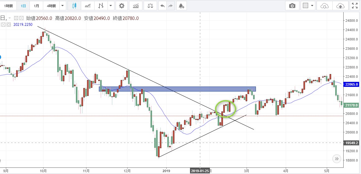Click the 3月 label on time axis
The height and width of the screenshot is (174, 361).
(247, 171)
